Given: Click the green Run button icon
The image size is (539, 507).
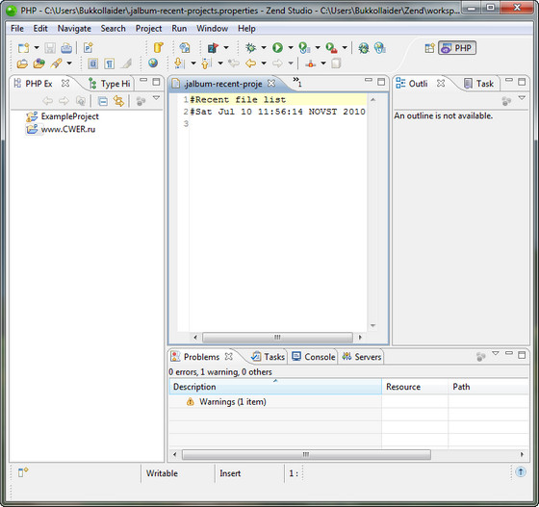Looking at the screenshot, I should [277, 48].
